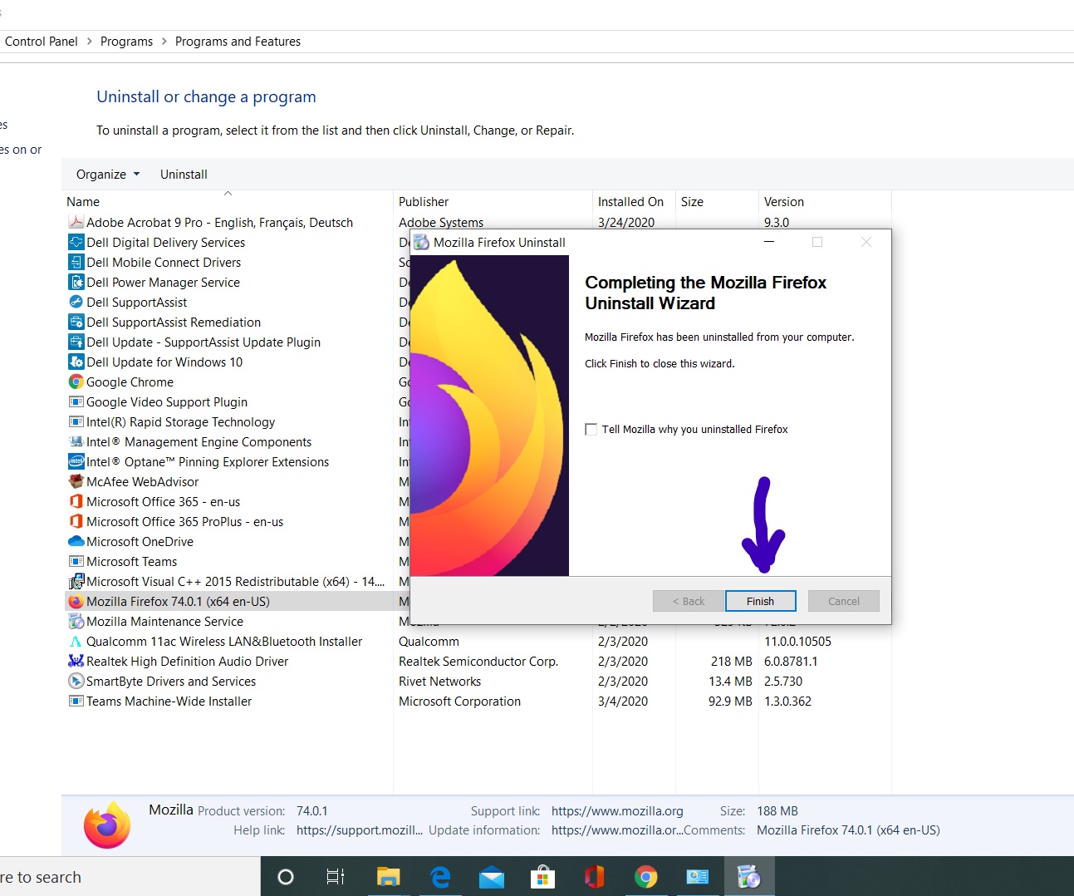Click the Microsoft Visual C++ 2015 icon
The height and width of the screenshot is (896, 1074).
[x=76, y=581]
